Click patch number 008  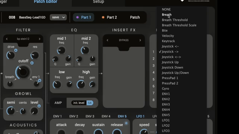tap(12, 17)
